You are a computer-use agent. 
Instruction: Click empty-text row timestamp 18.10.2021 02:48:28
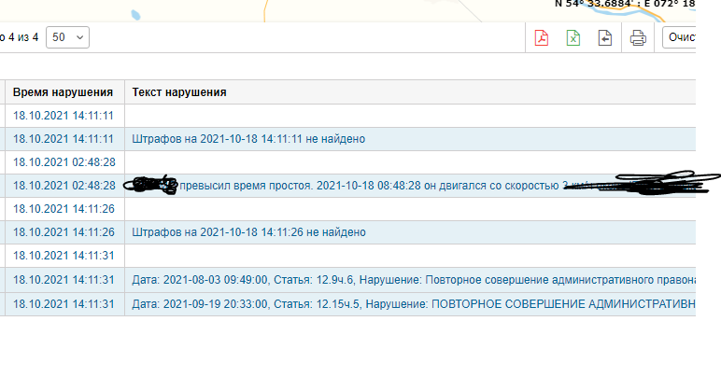click(x=64, y=162)
